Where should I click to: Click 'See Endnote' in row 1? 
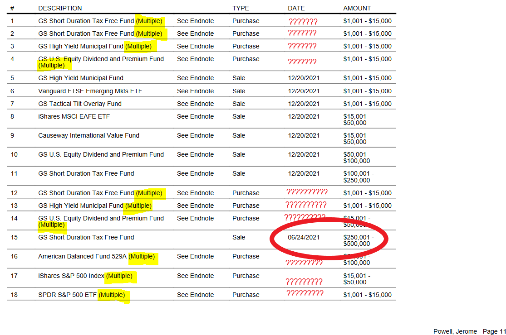tap(195, 21)
